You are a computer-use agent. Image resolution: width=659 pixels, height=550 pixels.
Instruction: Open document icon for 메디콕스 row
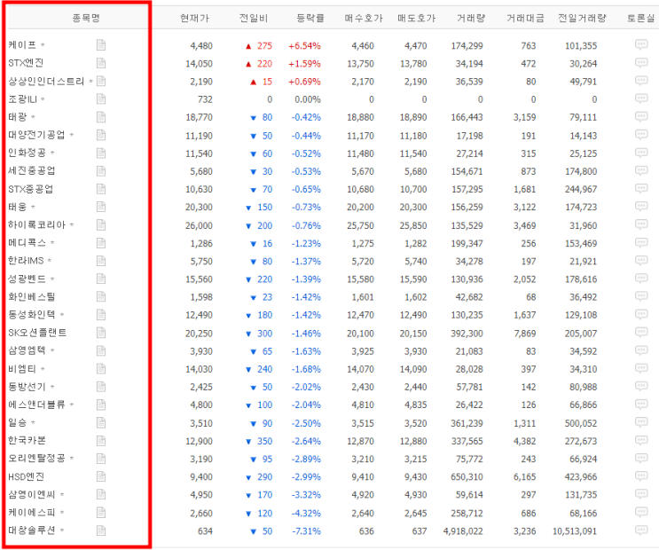101,243
